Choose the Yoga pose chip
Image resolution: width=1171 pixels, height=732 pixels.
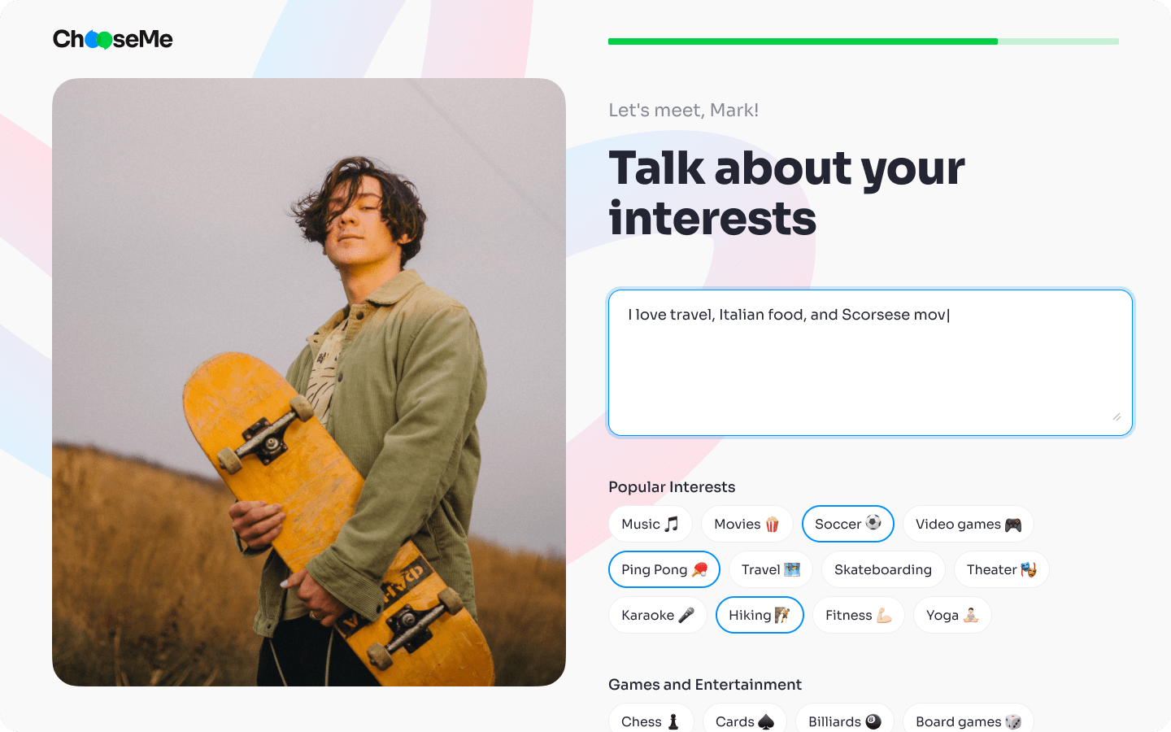point(951,615)
